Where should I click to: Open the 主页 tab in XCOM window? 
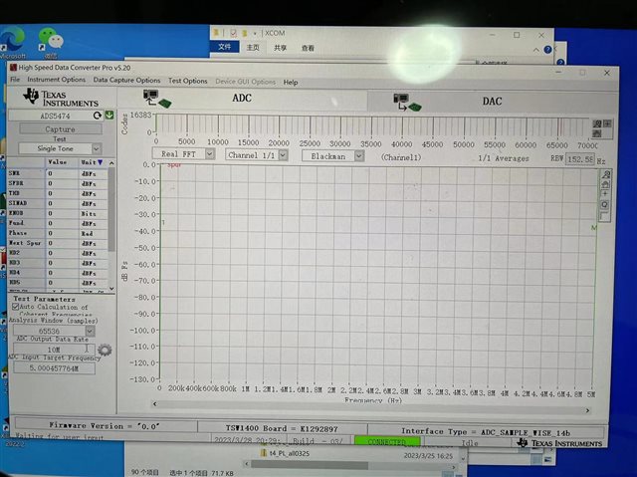click(x=253, y=48)
